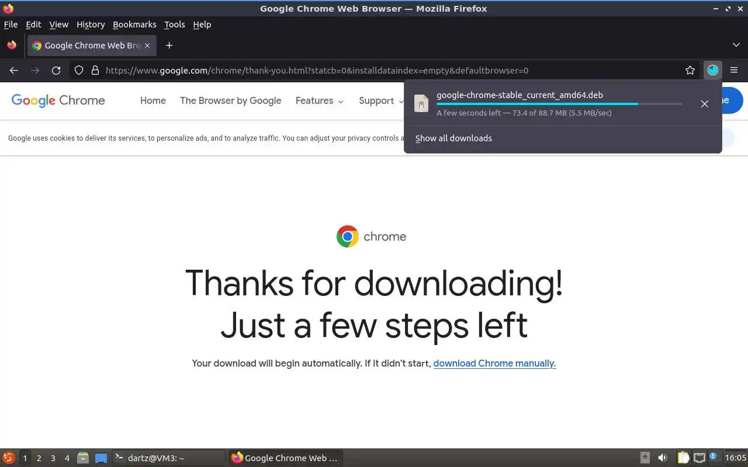Click the download progress bar
748x467 pixels.
coord(559,104)
